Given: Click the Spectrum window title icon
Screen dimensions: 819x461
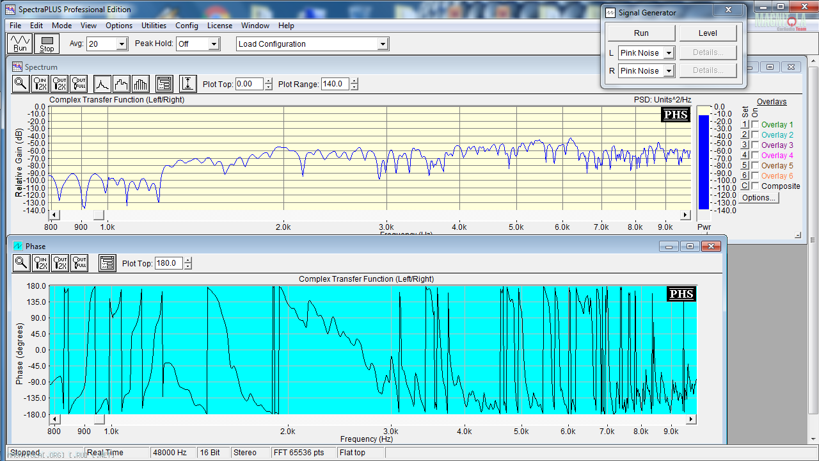Looking at the screenshot, I should (17, 67).
